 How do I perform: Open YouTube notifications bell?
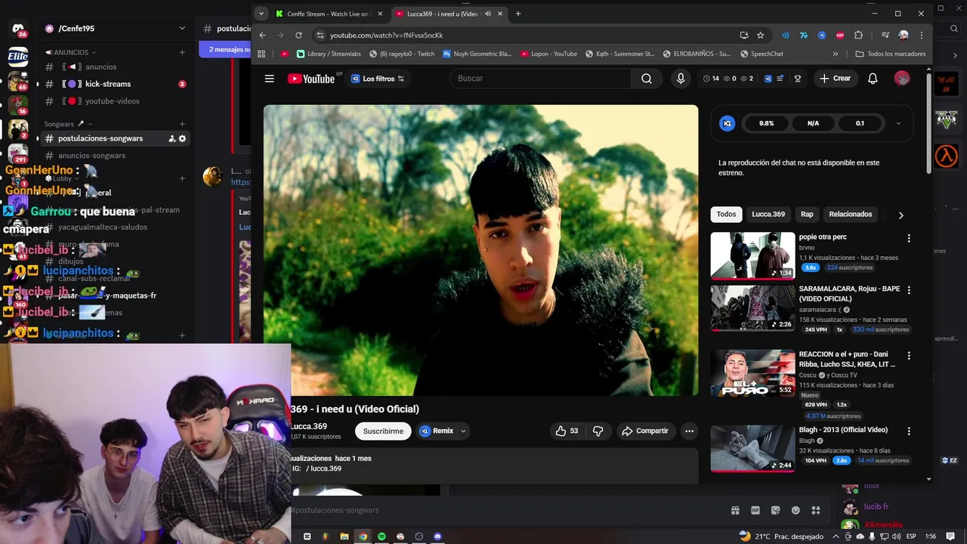873,79
